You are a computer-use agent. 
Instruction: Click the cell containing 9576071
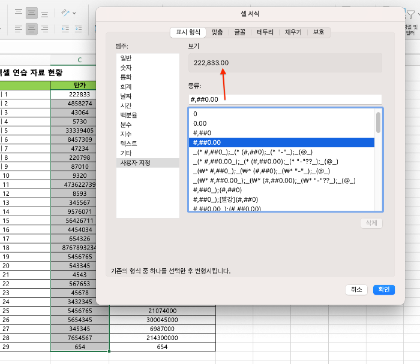coord(73,212)
